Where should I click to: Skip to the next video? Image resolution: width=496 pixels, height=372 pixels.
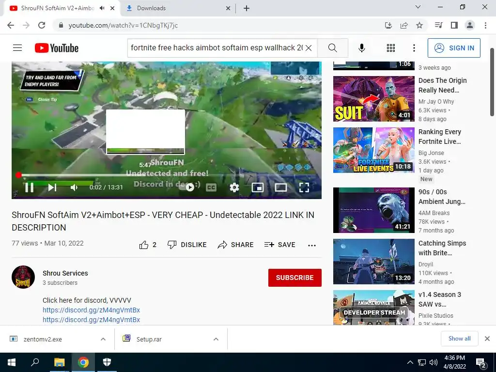(52, 187)
